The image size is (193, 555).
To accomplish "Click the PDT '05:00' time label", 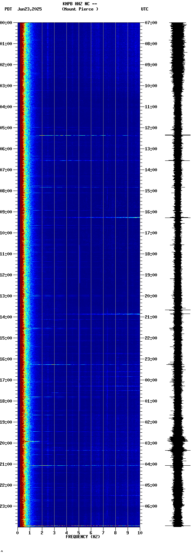I will pyautogui.click(x=6, y=128).
